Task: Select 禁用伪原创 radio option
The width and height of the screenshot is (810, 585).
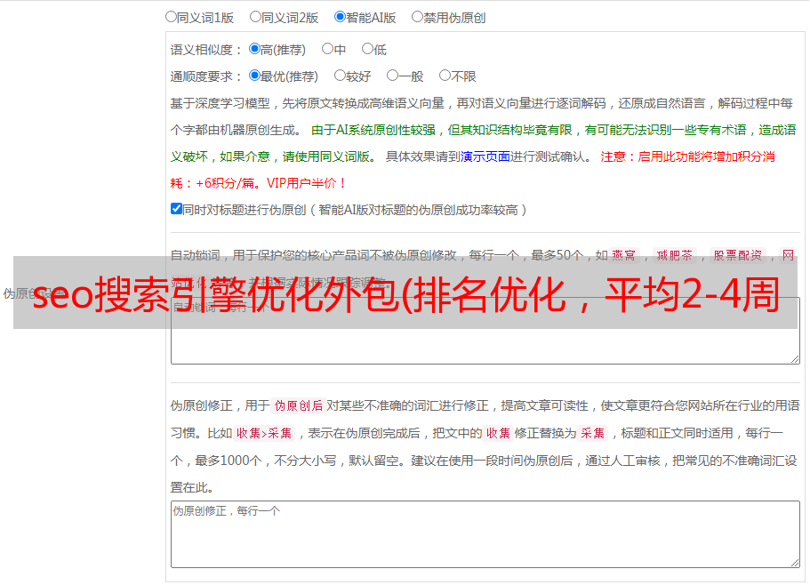Action: [417, 17]
